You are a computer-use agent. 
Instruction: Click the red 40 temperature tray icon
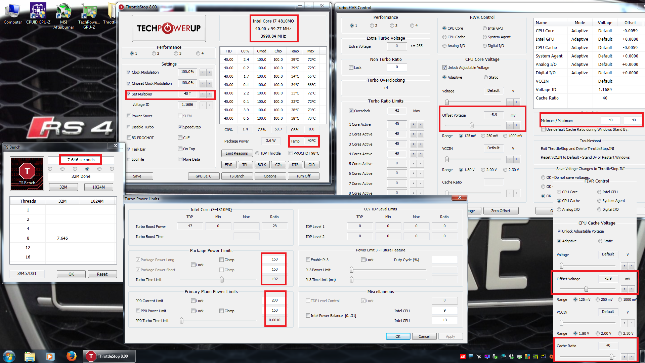[x=463, y=357]
